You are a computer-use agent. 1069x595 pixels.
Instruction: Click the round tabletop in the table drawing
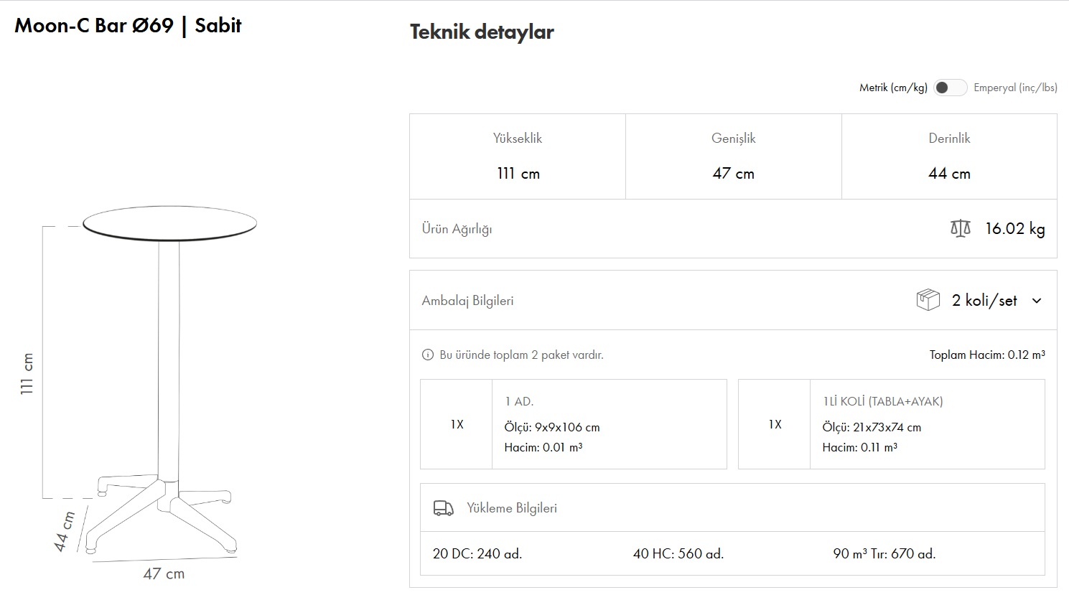click(169, 223)
